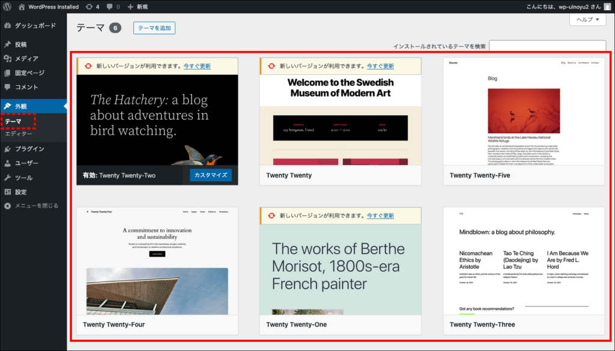Click the collapse menu arrow icon
This screenshot has height=351, width=615.
(7, 206)
